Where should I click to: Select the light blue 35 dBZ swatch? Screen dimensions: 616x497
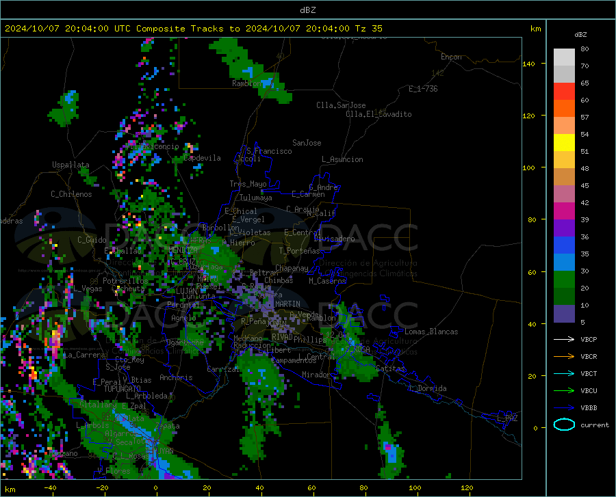[x=564, y=263]
